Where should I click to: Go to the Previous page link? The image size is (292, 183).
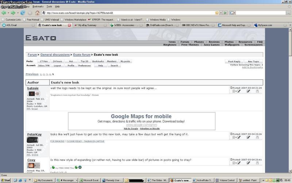pyautogui.click(x=32, y=74)
